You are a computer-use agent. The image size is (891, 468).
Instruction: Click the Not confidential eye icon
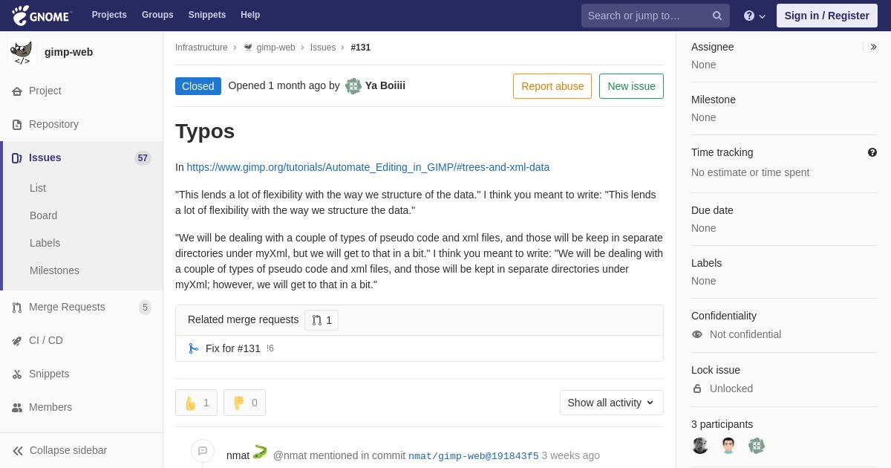697,334
